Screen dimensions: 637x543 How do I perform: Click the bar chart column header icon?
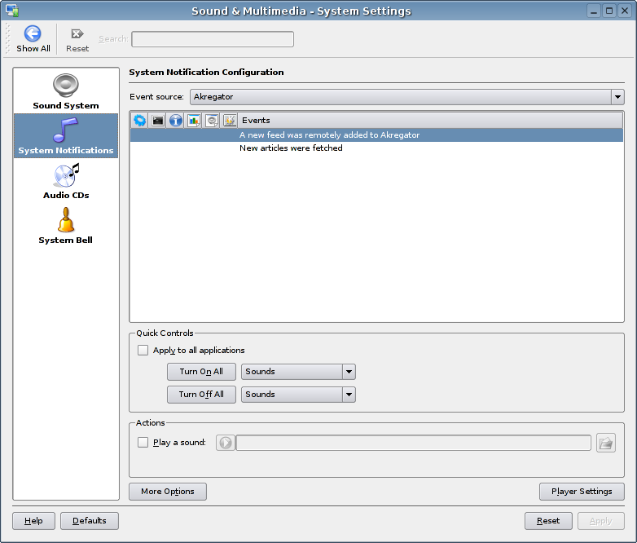click(x=194, y=121)
